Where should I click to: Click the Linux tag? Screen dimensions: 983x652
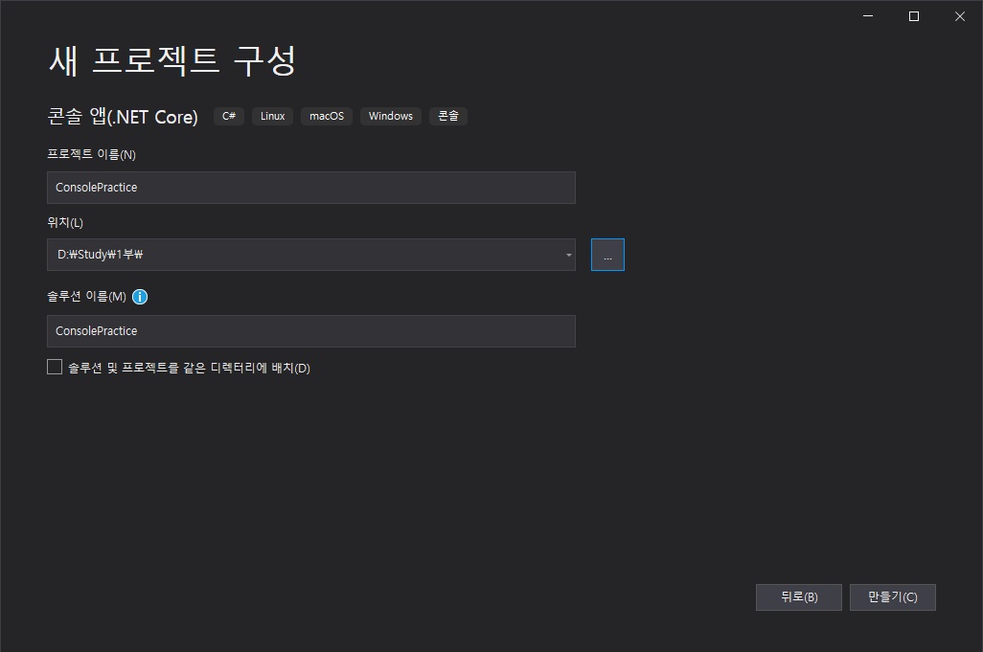(x=273, y=117)
